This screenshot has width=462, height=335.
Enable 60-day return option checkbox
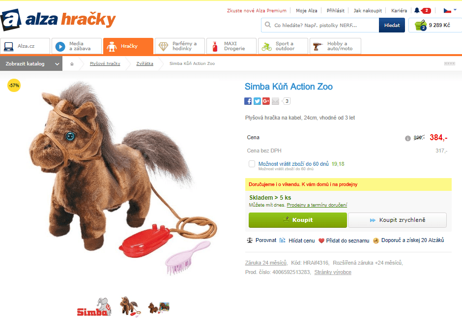(x=252, y=164)
